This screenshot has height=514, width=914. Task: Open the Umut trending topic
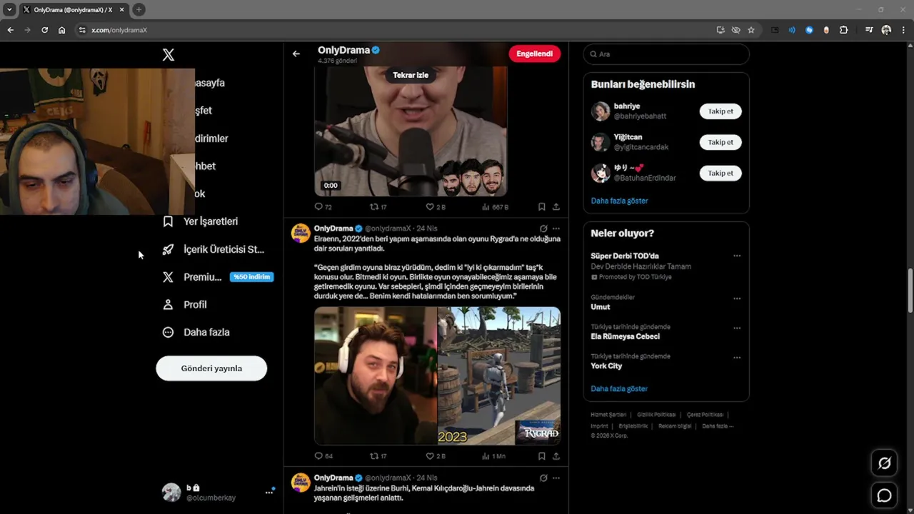tap(601, 307)
